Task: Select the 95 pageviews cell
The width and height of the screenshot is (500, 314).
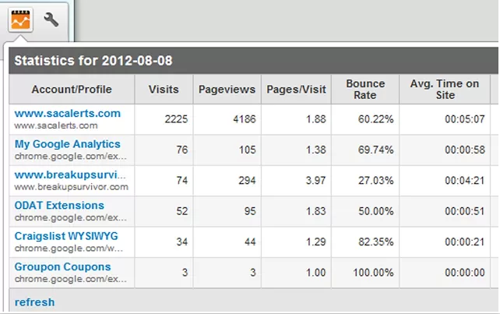Action: click(x=250, y=211)
